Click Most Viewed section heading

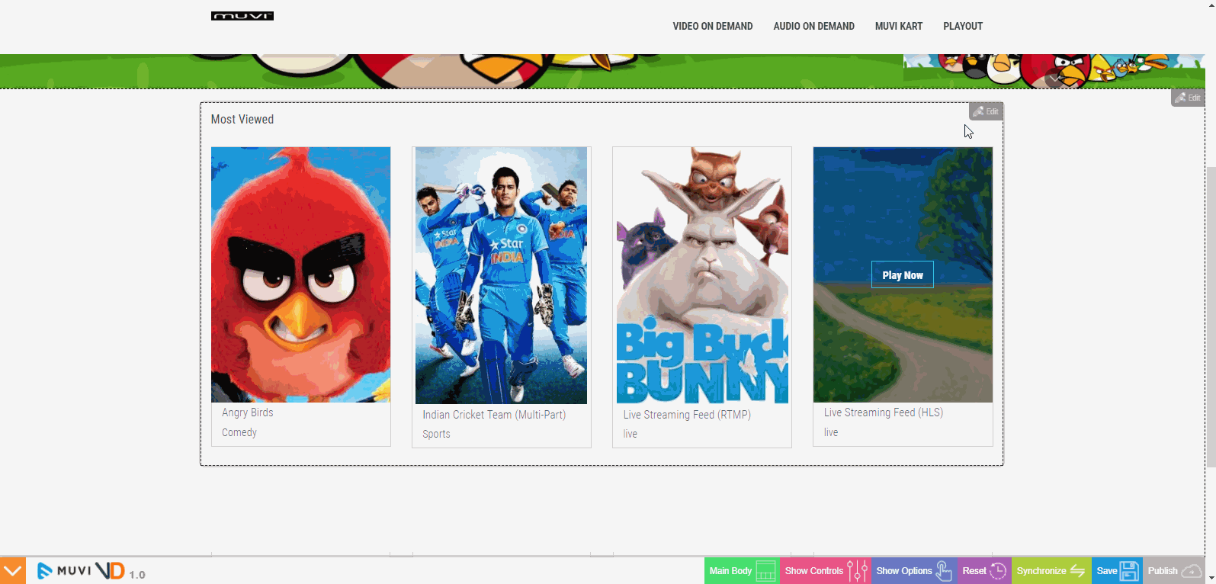(x=242, y=119)
